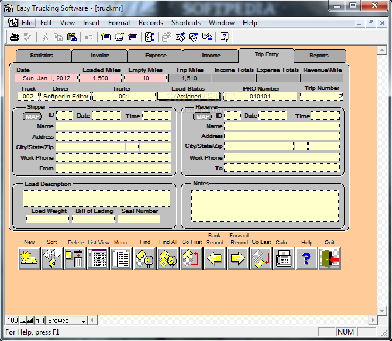Click into the Shipper Name field
Image resolution: width=392 pixels, height=341 pixels.
(x=113, y=126)
